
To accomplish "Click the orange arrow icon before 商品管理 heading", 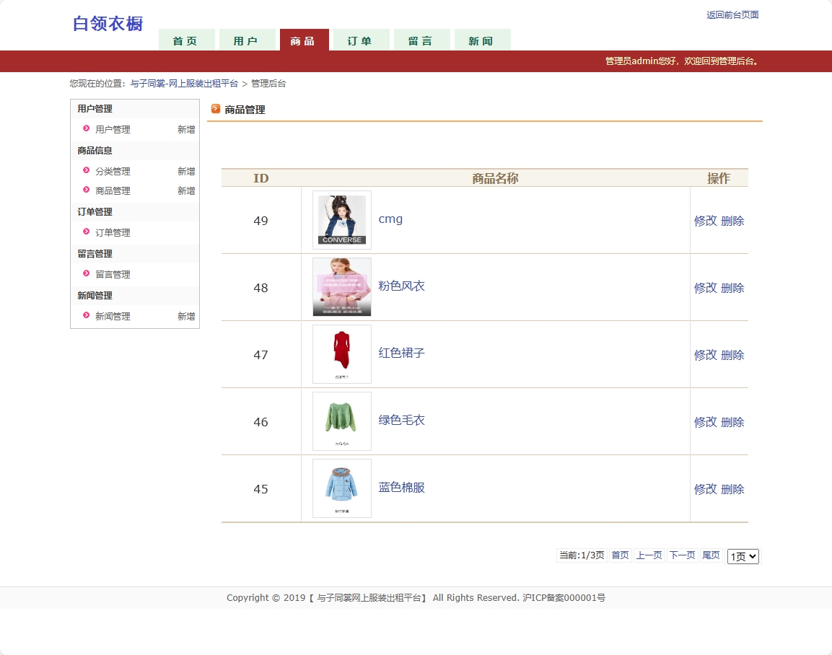I will point(216,109).
